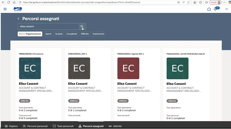This screenshot has height=129, width=231.
Task: Toggle the Inserimento filter chip
Action: point(98,34)
